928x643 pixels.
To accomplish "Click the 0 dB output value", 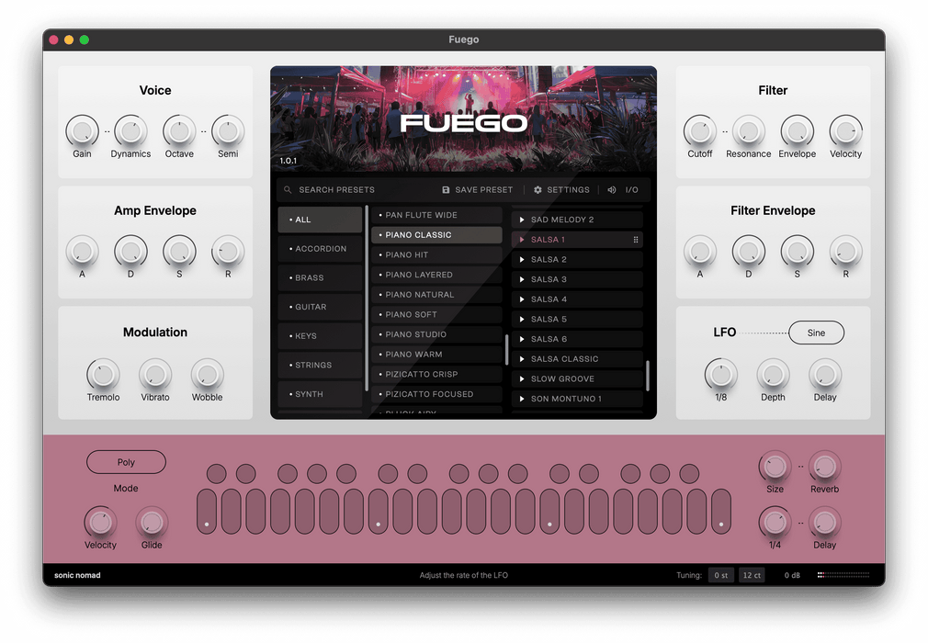I will (x=792, y=575).
